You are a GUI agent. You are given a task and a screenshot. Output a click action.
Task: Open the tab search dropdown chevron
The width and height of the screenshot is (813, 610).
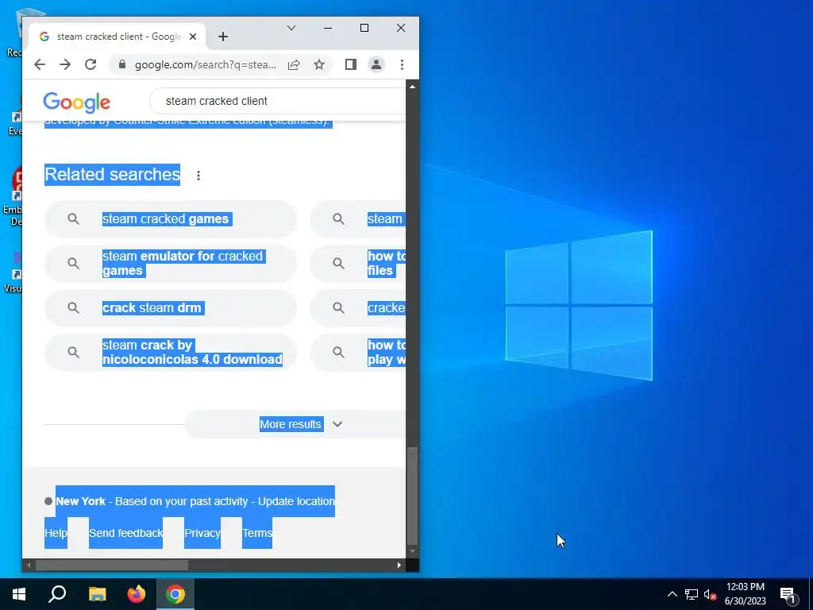click(291, 28)
